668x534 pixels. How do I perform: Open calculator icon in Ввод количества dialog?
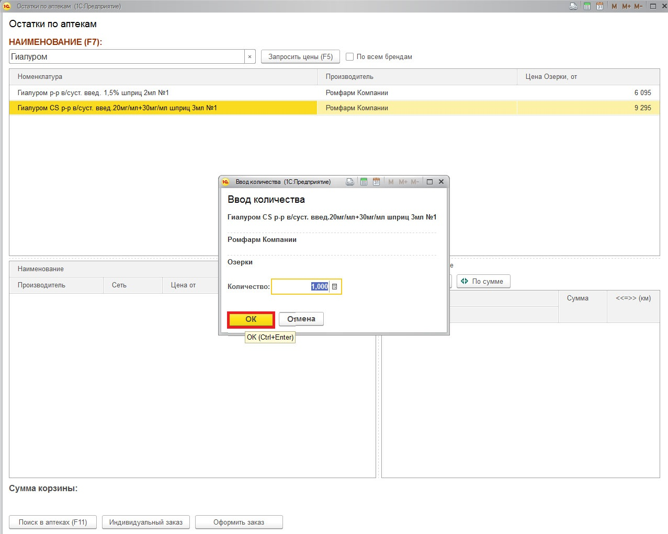tap(364, 182)
